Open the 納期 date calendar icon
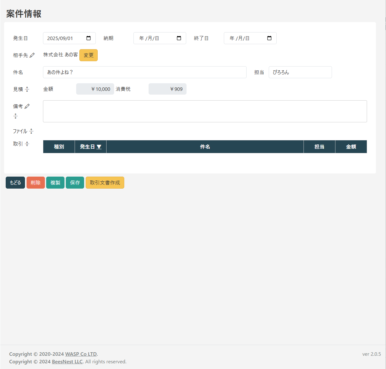 click(179, 38)
